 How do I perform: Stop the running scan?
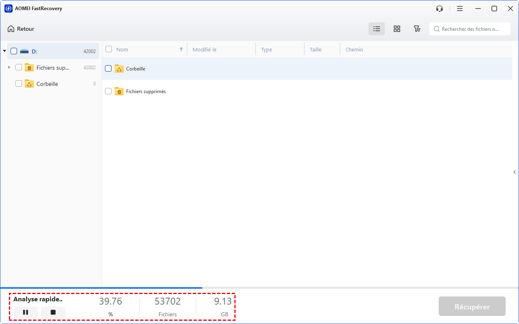pyautogui.click(x=53, y=312)
